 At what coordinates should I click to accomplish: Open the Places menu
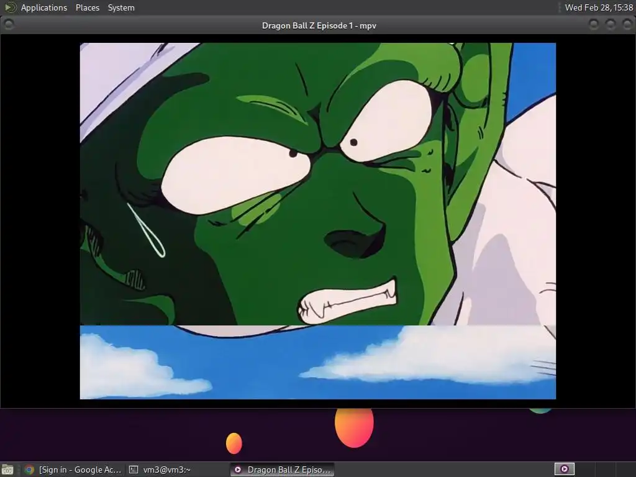[87, 7]
